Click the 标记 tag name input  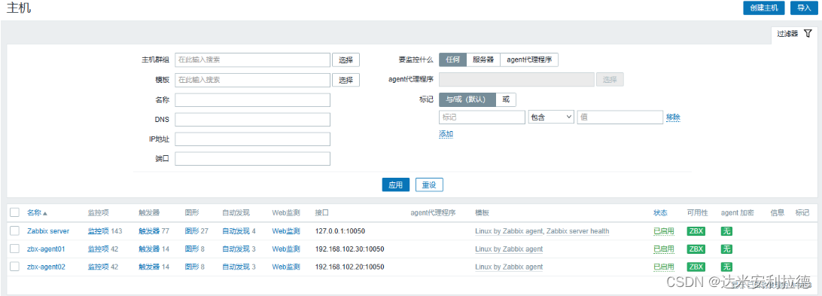click(x=482, y=117)
